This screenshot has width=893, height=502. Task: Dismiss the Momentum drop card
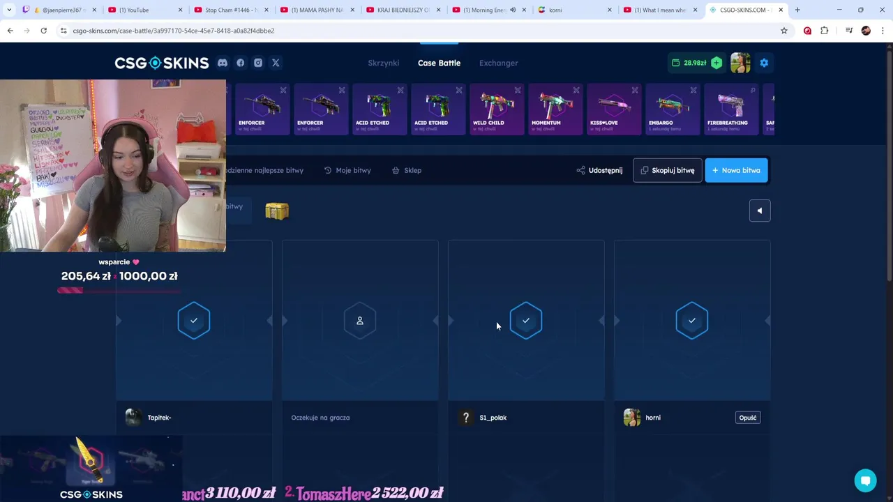(576, 90)
